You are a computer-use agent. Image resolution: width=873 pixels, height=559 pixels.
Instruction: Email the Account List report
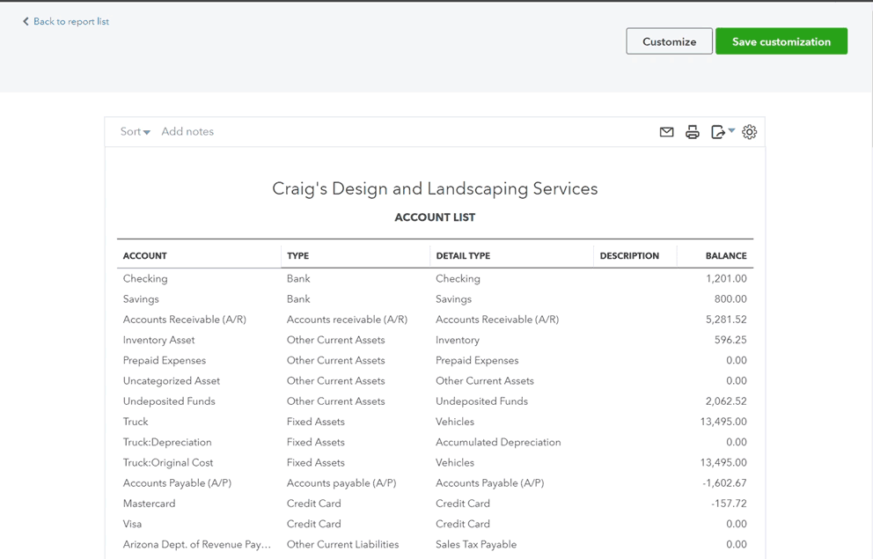click(x=666, y=131)
